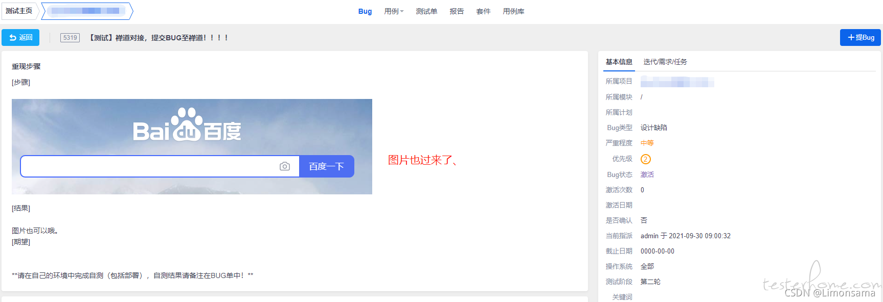Go to 测试主页 breadcrumb
The width and height of the screenshot is (883, 302).
(19, 11)
